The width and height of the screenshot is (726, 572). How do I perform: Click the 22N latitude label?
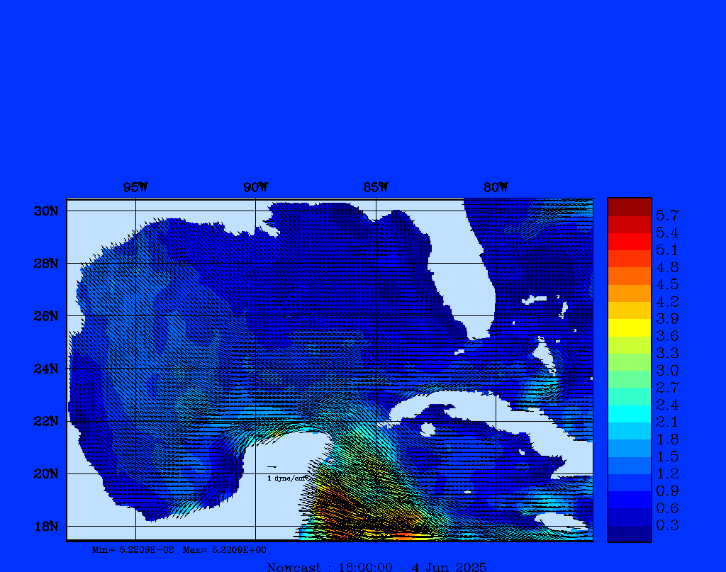click(45, 421)
